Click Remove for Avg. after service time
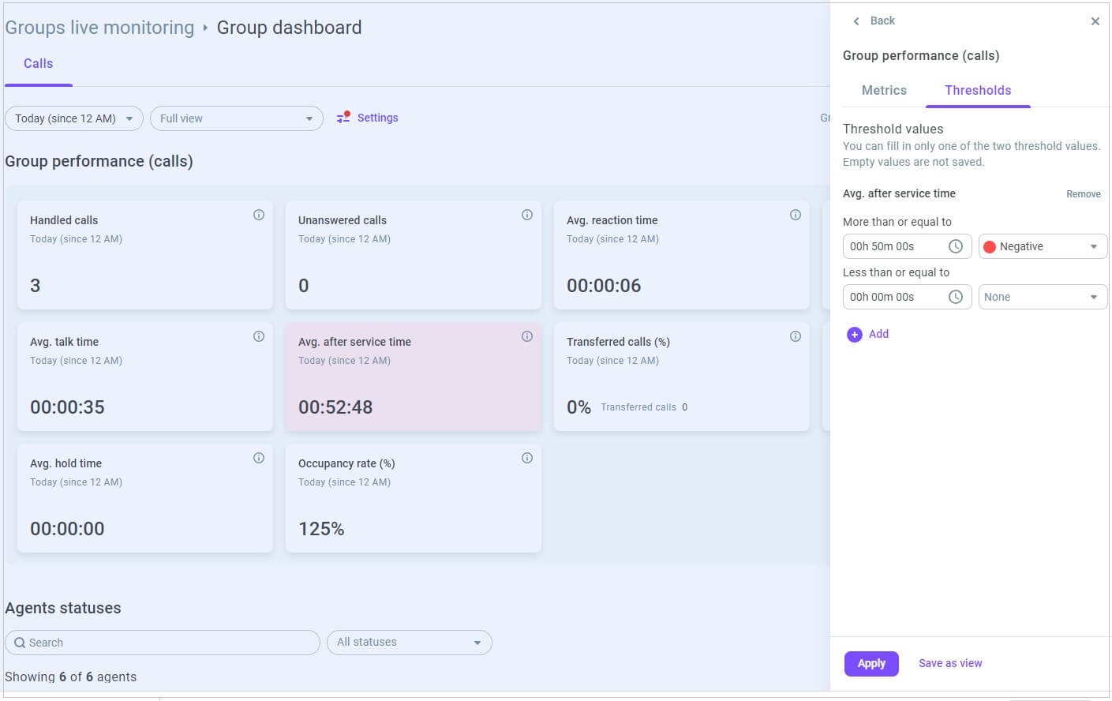Viewport: 1112px width, 701px height. pyautogui.click(x=1083, y=194)
